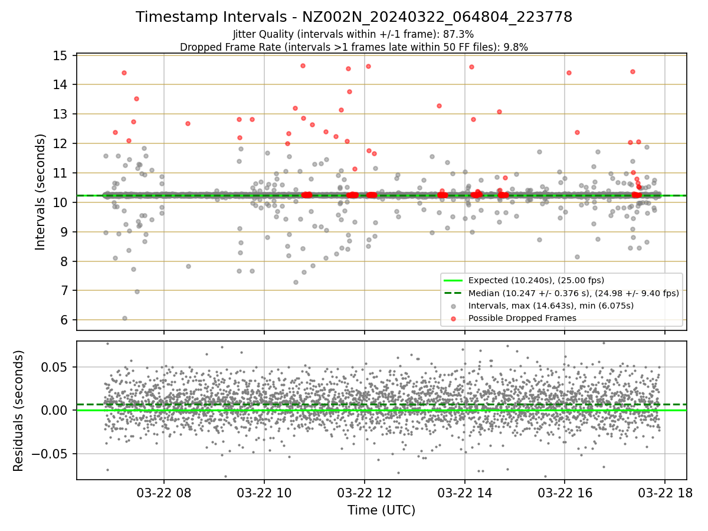Click the x-axis tick label '03-22 18'
708x531 pixels.
665,493
